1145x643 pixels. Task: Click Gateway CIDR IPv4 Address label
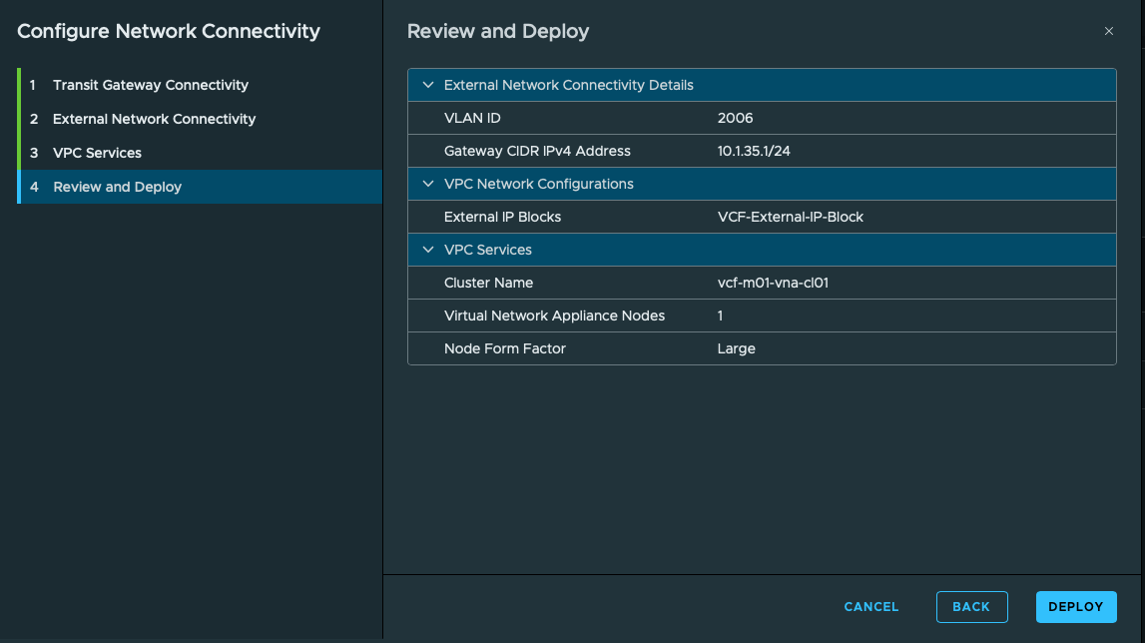[x=537, y=151]
